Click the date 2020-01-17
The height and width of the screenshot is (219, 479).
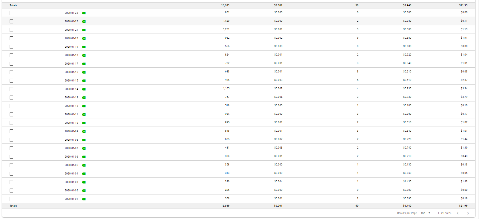pos(71,64)
